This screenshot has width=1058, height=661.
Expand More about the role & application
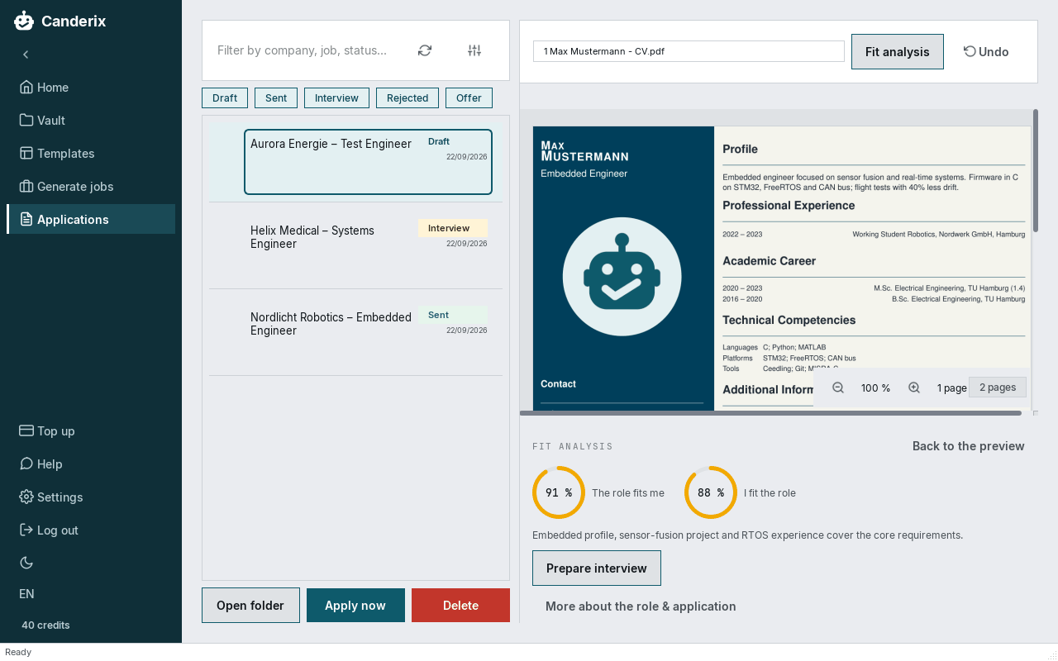pyautogui.click(x=641, y=606)
